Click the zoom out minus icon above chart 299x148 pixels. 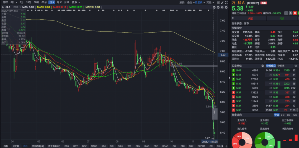tap(214, 7)
